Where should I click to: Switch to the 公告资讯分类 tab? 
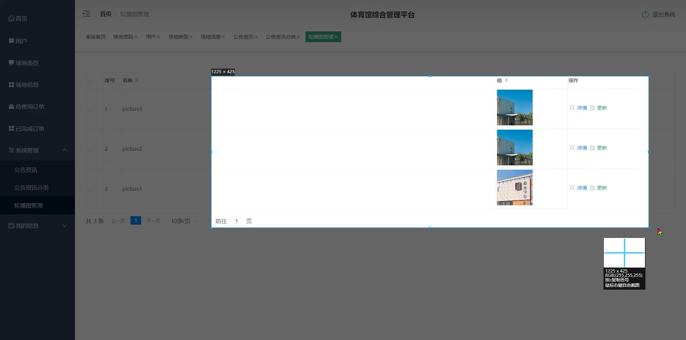[281, 37]
